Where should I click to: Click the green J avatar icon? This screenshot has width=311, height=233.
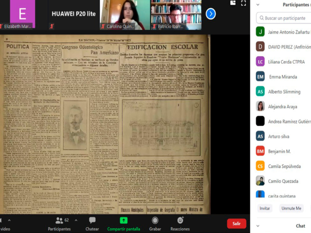260,32
